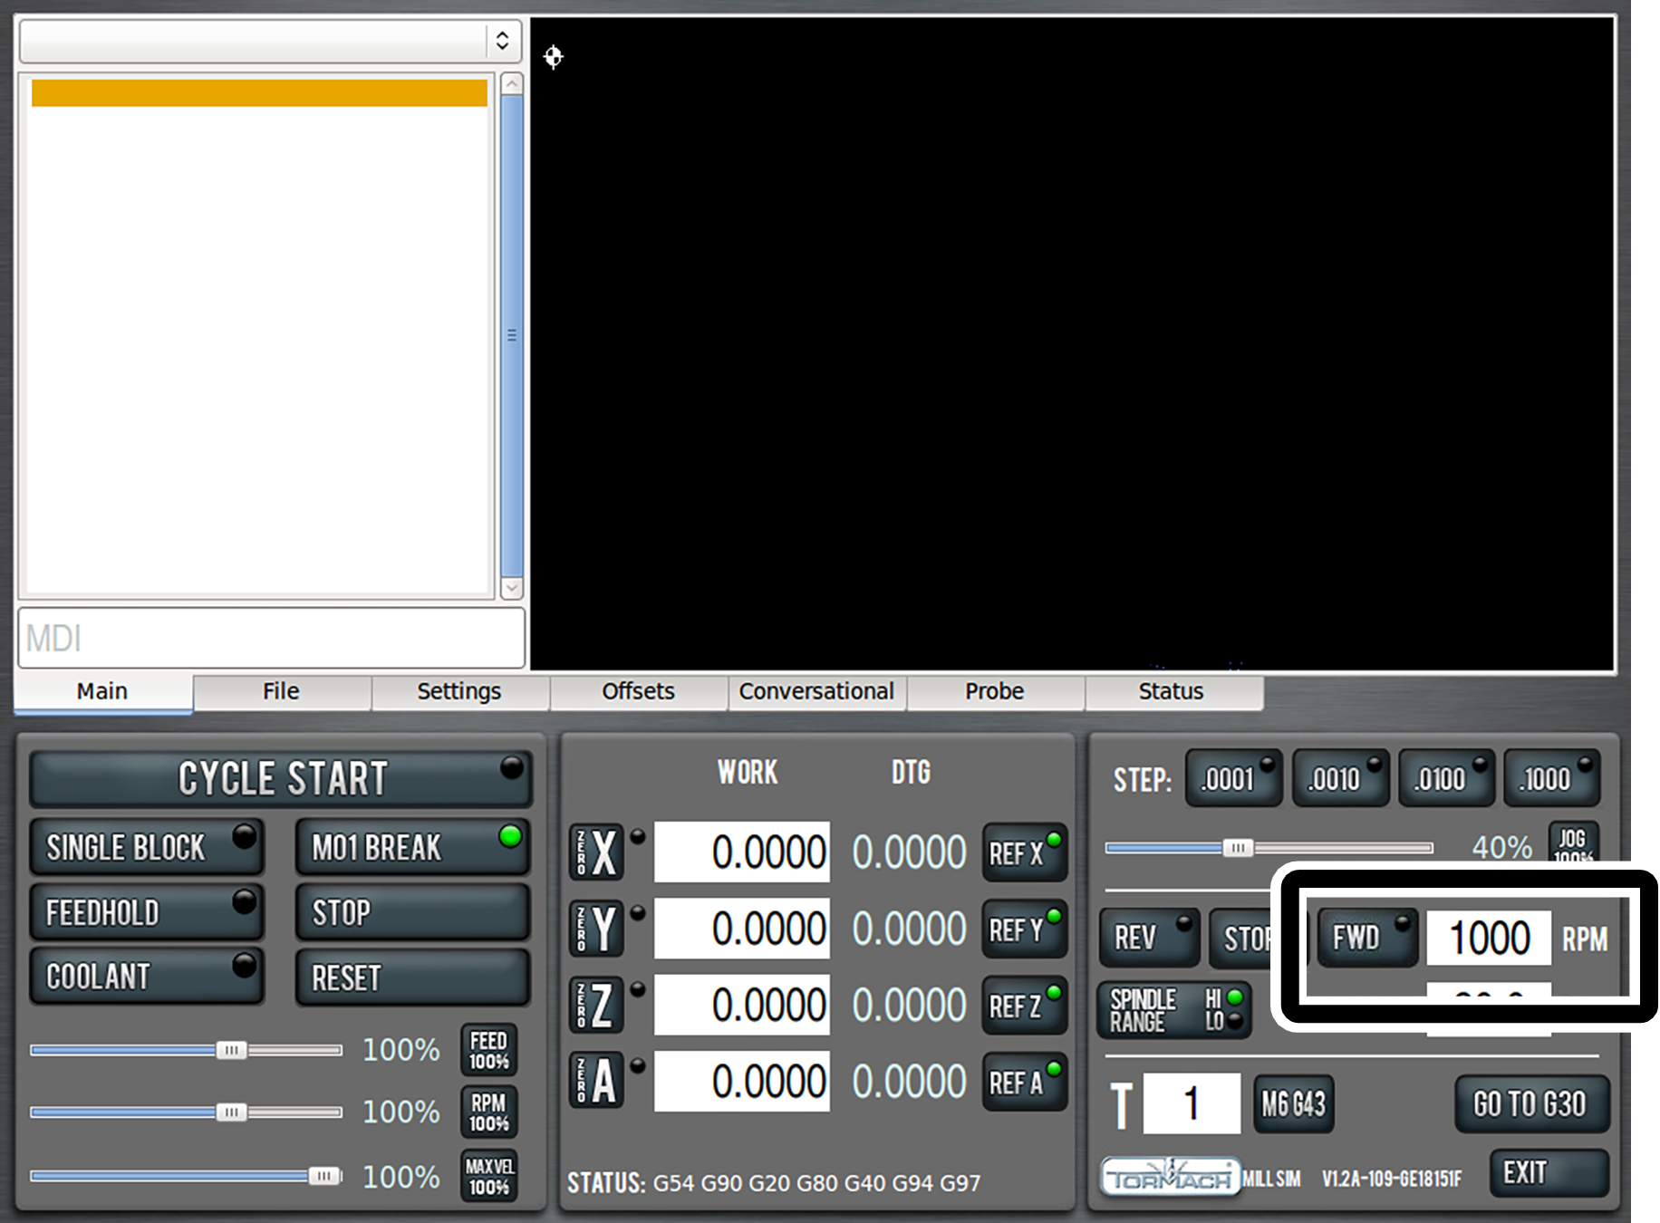
Task: Click the M6 G43 tool change button
Action: pos(1293,1104)
